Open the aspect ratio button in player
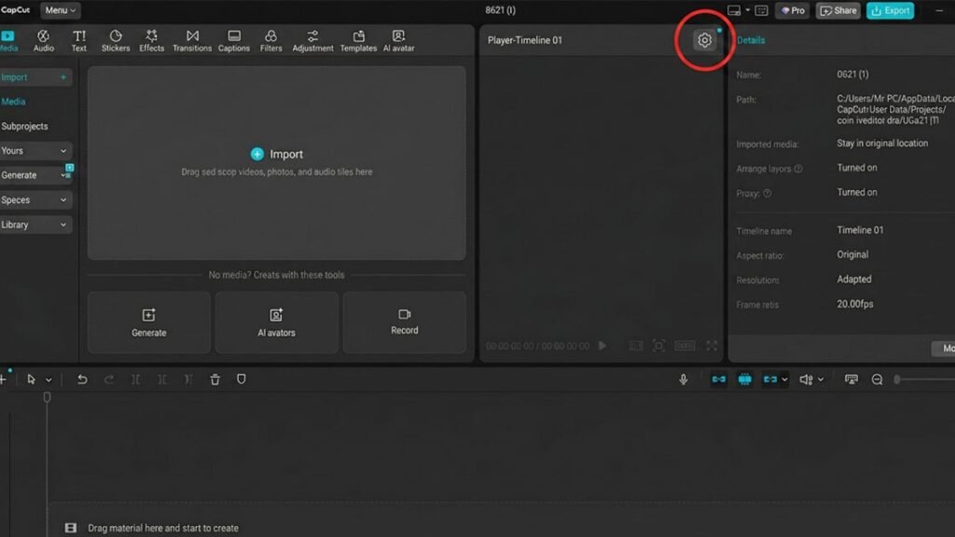The width and height of the screenshot is (955, 537). [x=685, y=346]
